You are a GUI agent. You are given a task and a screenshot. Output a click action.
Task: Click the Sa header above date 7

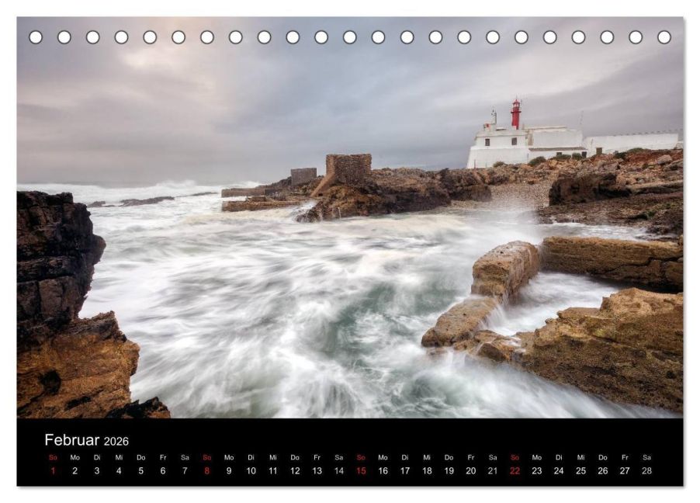pyautogui.click(x=185, y=458)
